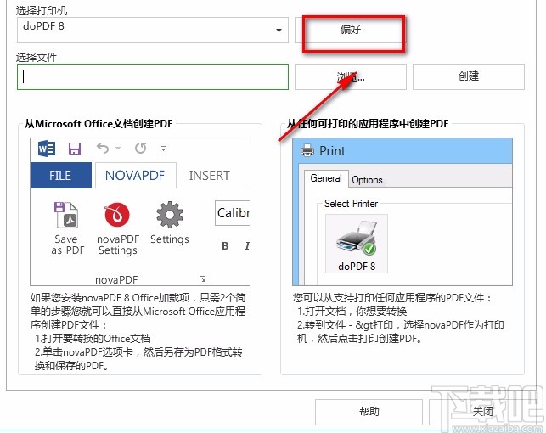Image resolution: width=546 pixels, height=433 pixels.
Task: Click the Save as PDF icon
Action: [x=66, y=215]
